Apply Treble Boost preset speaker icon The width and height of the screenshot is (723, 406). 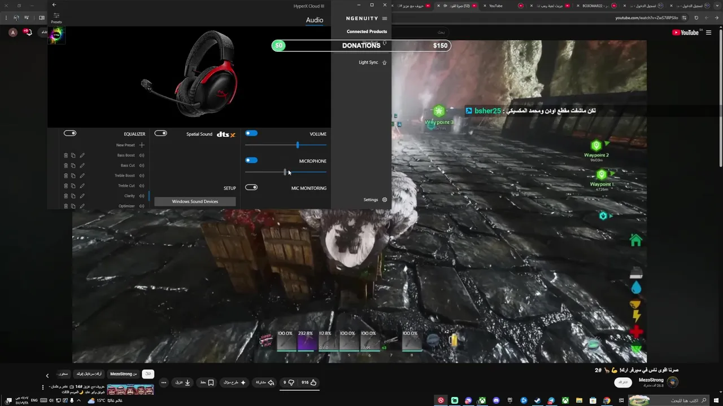click(142, 176)
